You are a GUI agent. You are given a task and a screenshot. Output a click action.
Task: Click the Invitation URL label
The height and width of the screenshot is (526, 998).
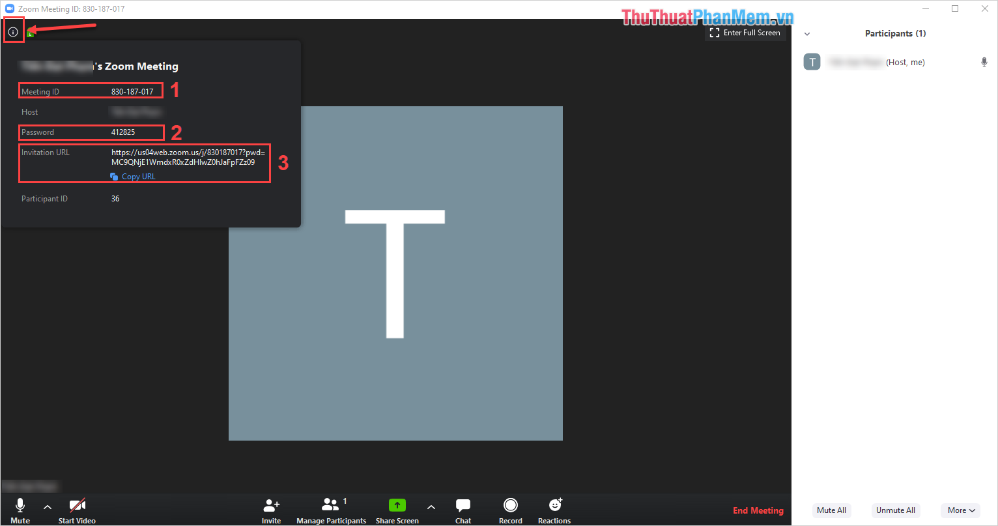tap(46, 153)
